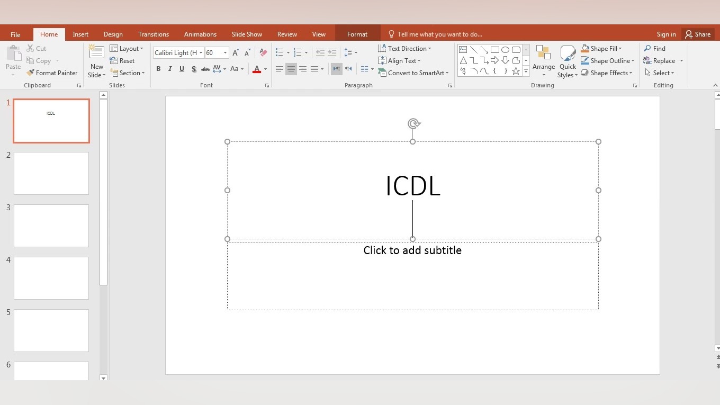Switch to the Design tab
Image resolution: width=720 pixels, height=405 pixels.
pos(113,34)
